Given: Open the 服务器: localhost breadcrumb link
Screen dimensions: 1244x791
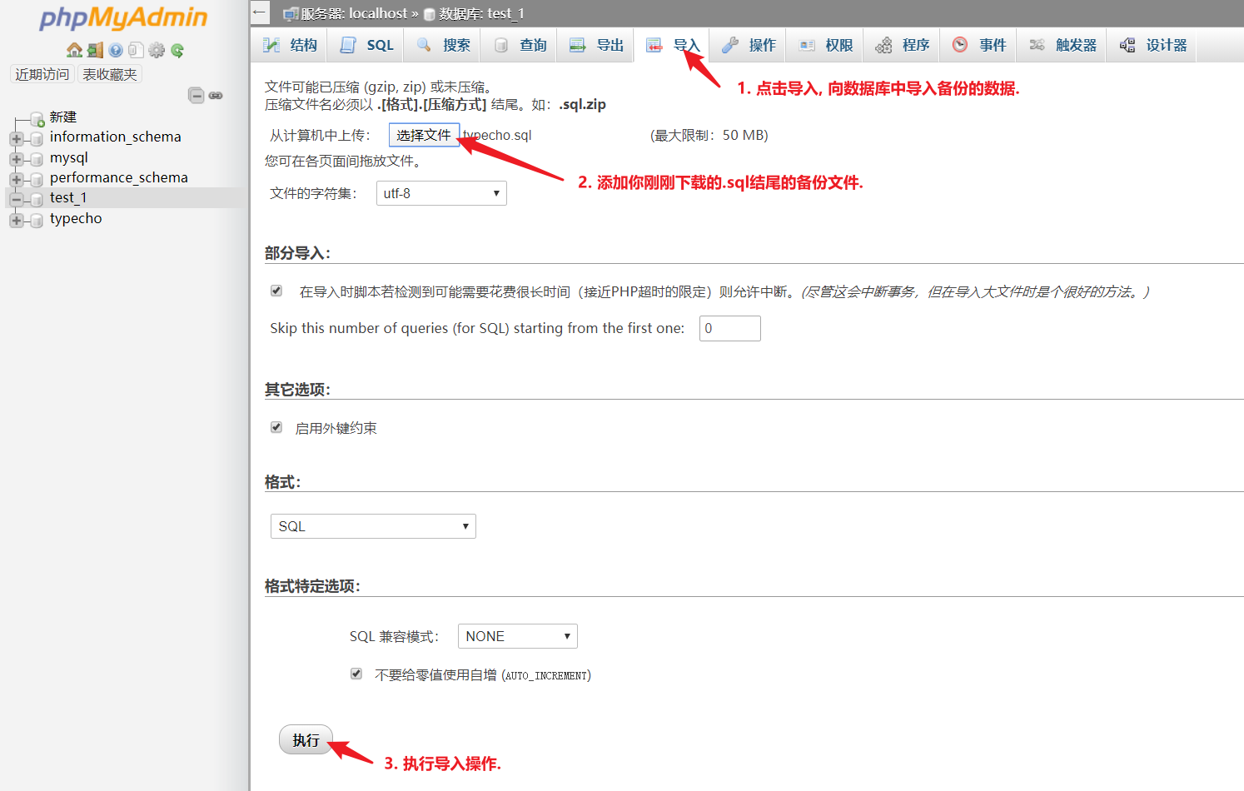Looking at the screenshot, I should pos(354,13).
